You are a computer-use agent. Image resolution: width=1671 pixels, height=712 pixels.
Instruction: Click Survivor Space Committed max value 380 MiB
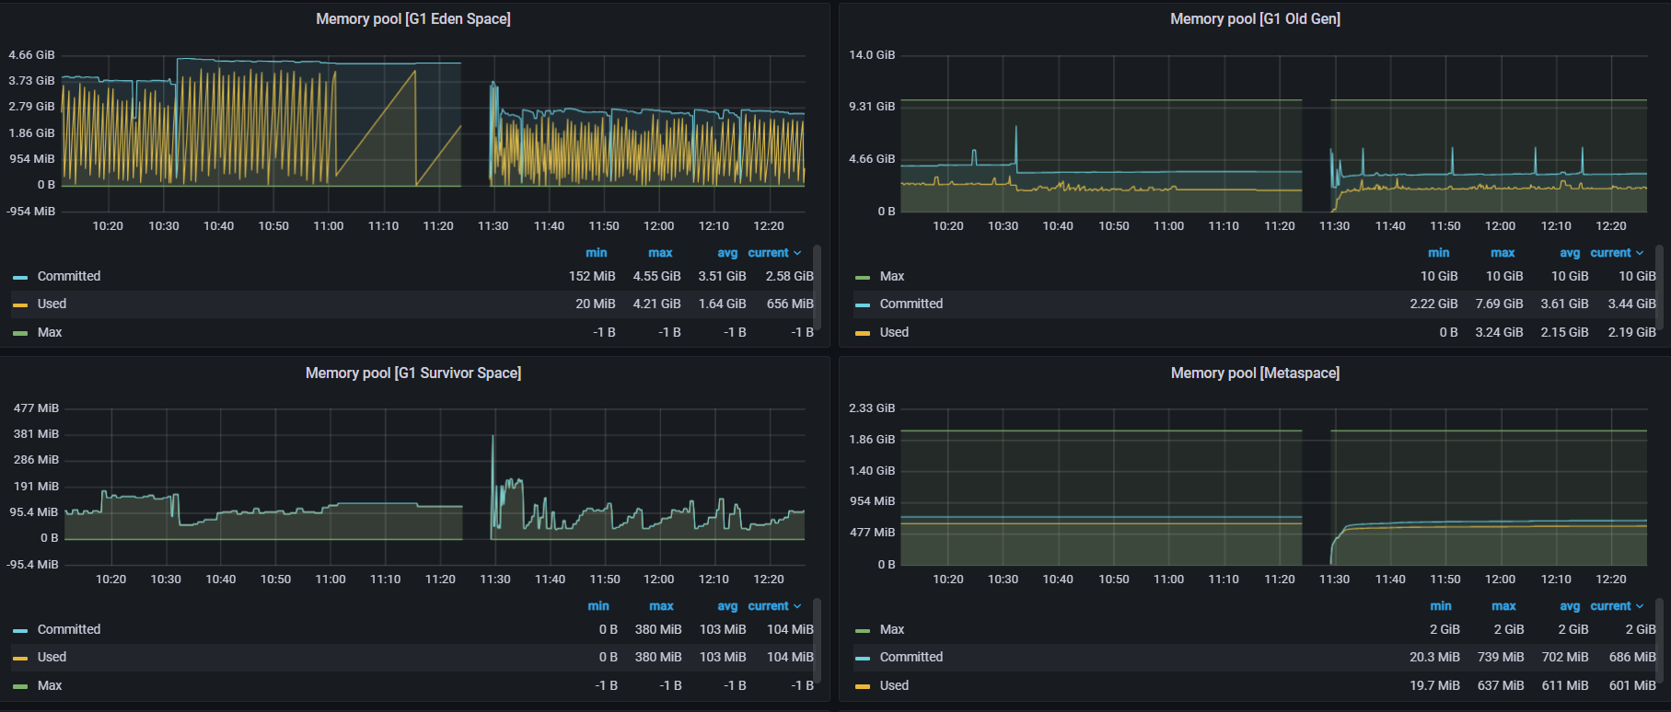(658, 629)
